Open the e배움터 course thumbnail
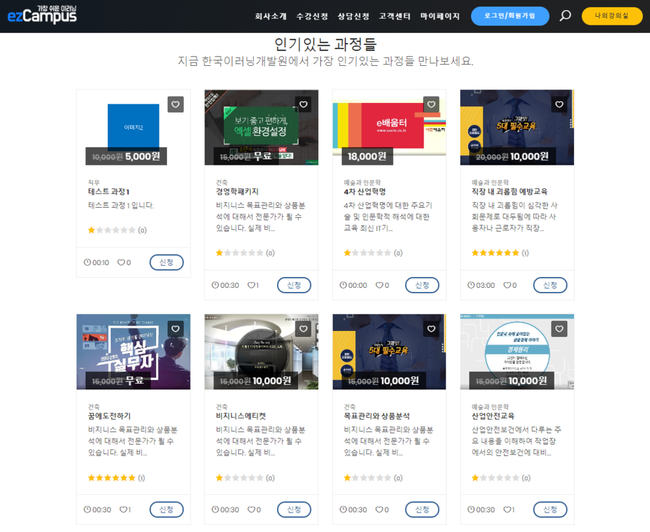This screenshot has height=532, width=650. [389, 128]
